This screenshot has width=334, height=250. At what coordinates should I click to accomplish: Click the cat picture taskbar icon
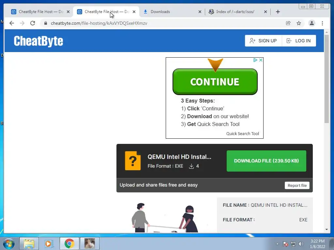[x=90, y=243]
